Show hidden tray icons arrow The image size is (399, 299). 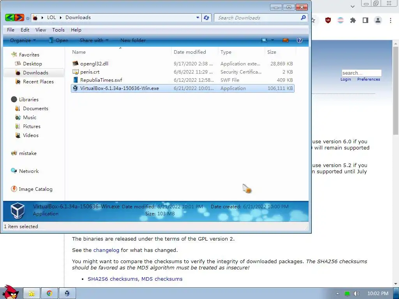point(337,294)
